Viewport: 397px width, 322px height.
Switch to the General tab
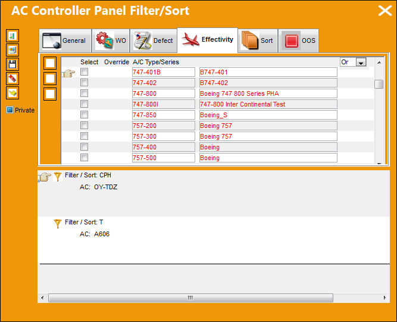[65, 40]
